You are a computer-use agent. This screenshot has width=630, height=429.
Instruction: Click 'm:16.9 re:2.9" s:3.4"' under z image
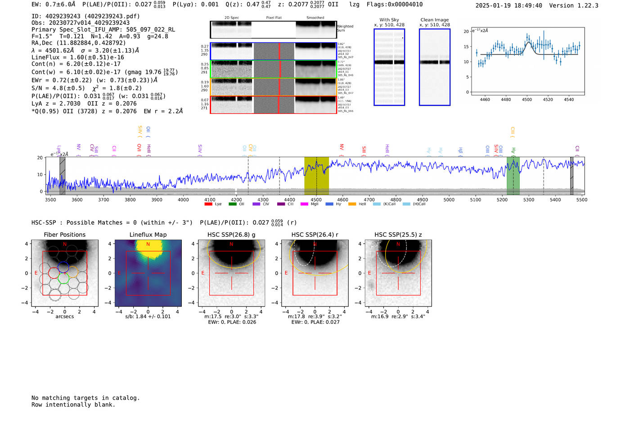pyautogui.click(x=398, y=316)
